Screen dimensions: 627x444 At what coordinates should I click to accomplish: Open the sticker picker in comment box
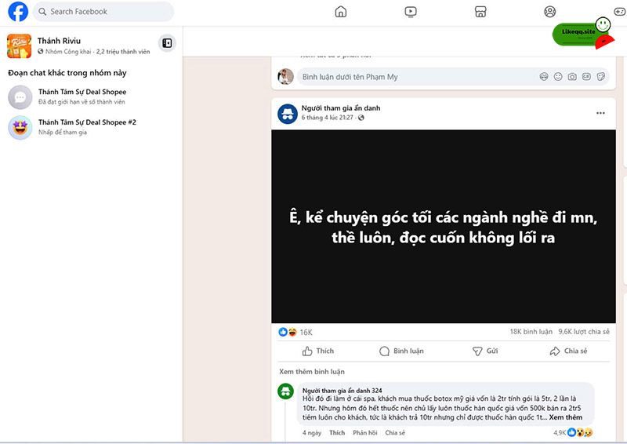[x=600, y=76]
